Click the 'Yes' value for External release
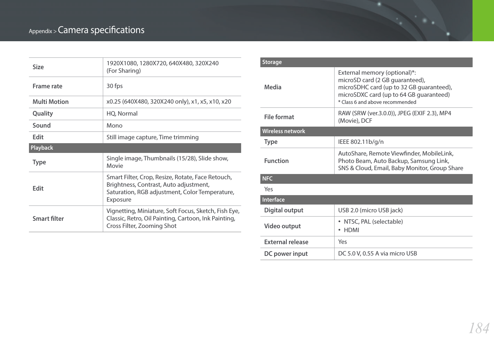494x349 pixels. [x=342, y=242]
